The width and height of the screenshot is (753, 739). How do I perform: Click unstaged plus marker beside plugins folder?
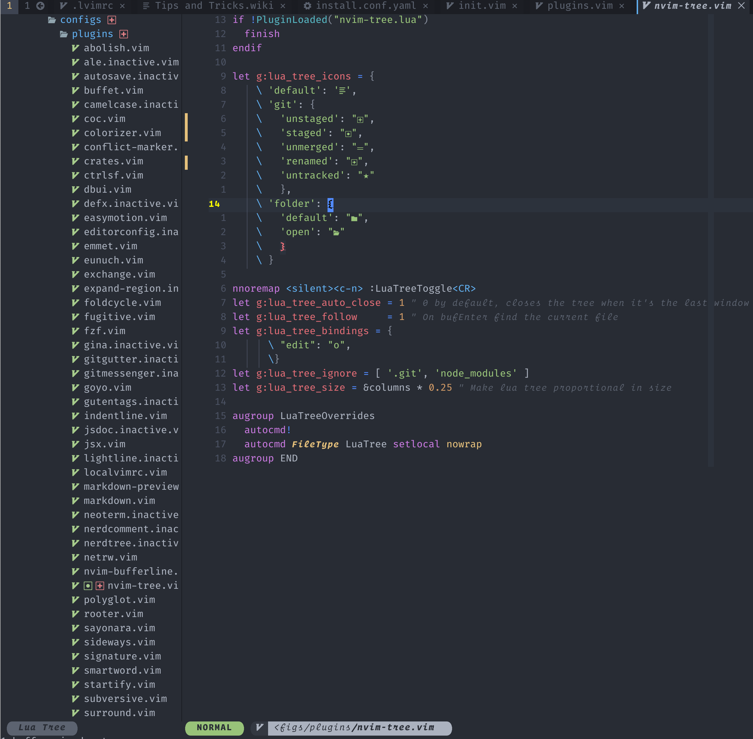click(x=123, y=34)
